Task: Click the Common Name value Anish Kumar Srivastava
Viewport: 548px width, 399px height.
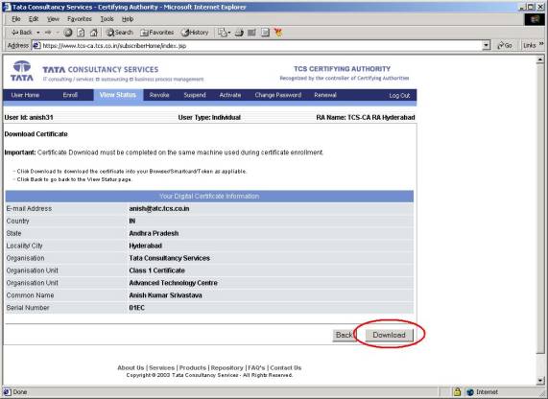Action: [165, 295]
